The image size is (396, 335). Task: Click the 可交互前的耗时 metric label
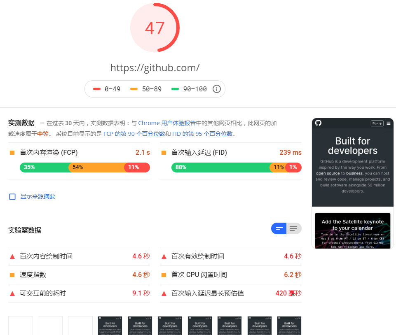[x=43, y=293]
